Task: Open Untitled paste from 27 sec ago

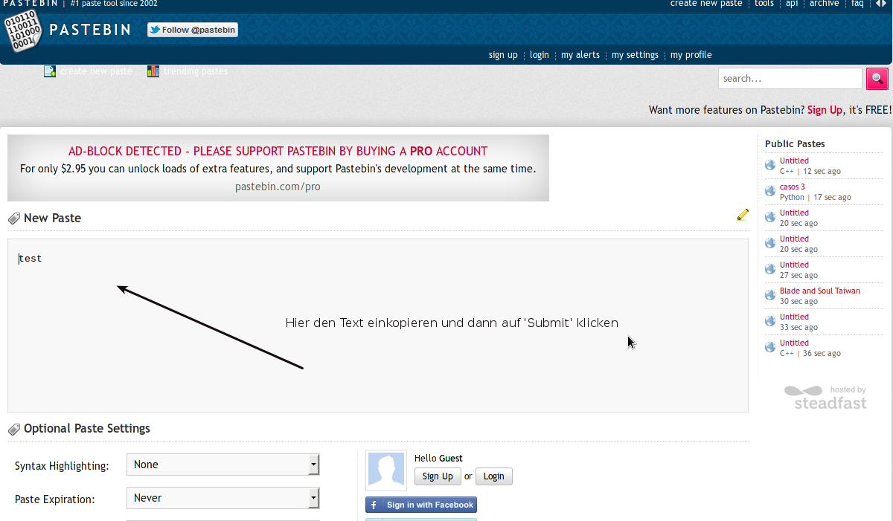Action: tap(794, 265)
